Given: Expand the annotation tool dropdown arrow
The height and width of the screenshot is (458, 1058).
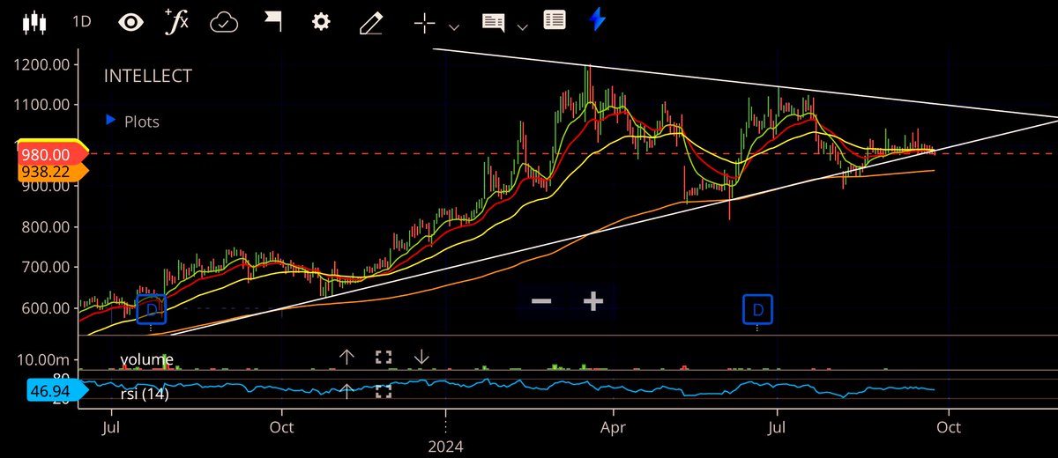Looking at the screenshot, I should [522, 27].
